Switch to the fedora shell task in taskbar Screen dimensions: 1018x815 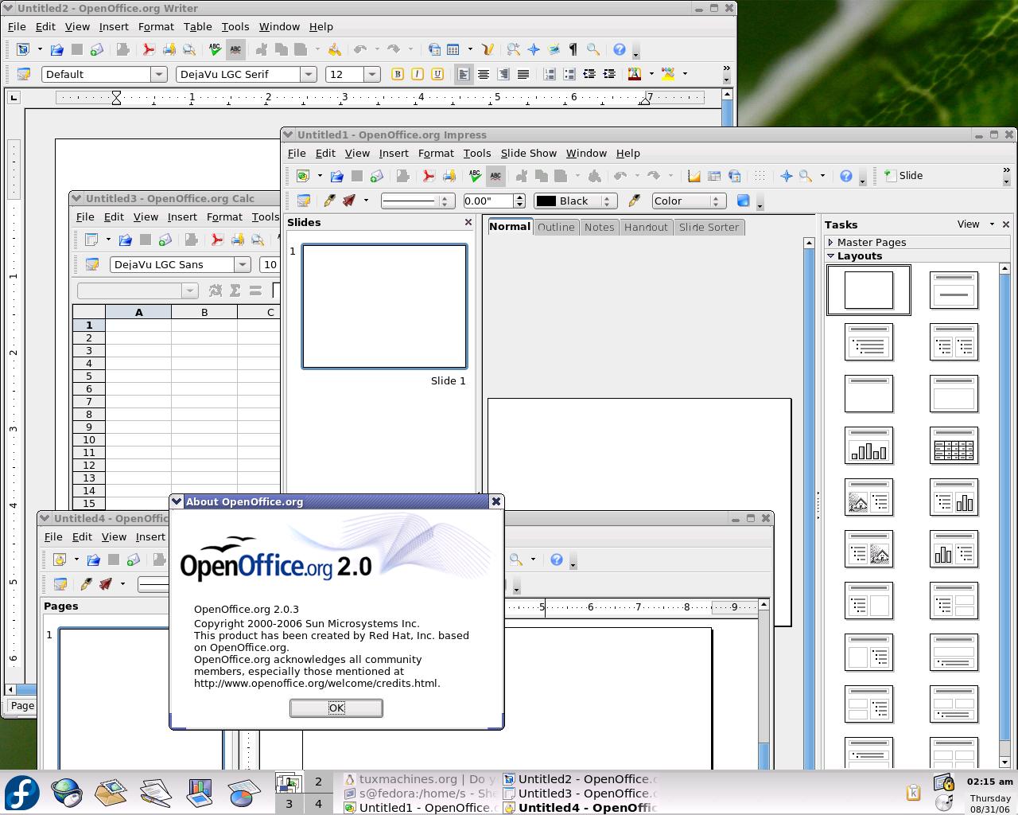point(420,794)
